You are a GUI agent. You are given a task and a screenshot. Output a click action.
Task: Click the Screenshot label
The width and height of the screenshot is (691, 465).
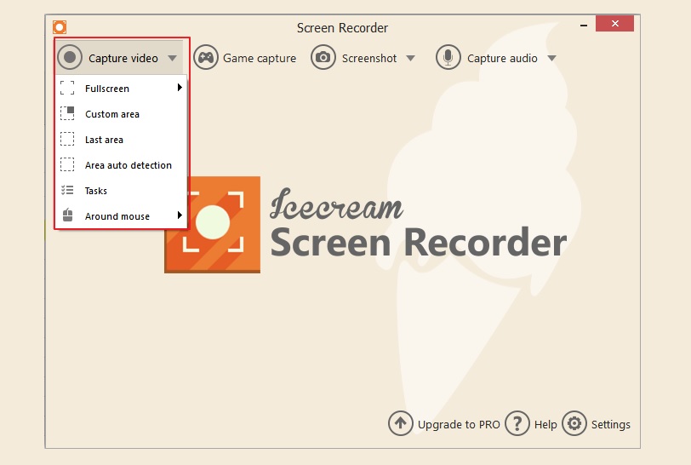(369, 58)
